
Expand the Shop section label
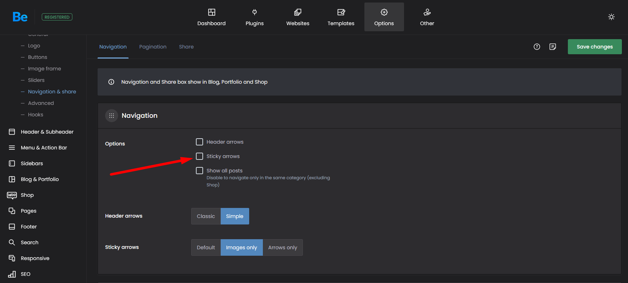point(27,195)
